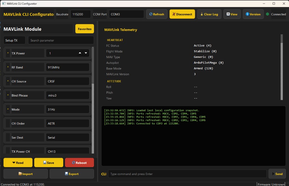
Task: Clear the log with Clear Log
Action: pyautogui.click(x=209, y=14)
